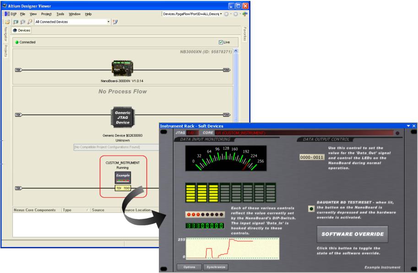Screen dimensions: 418x273
Task: Click the Altium Designer Viewer title icon
Action: tap(5, 6)
